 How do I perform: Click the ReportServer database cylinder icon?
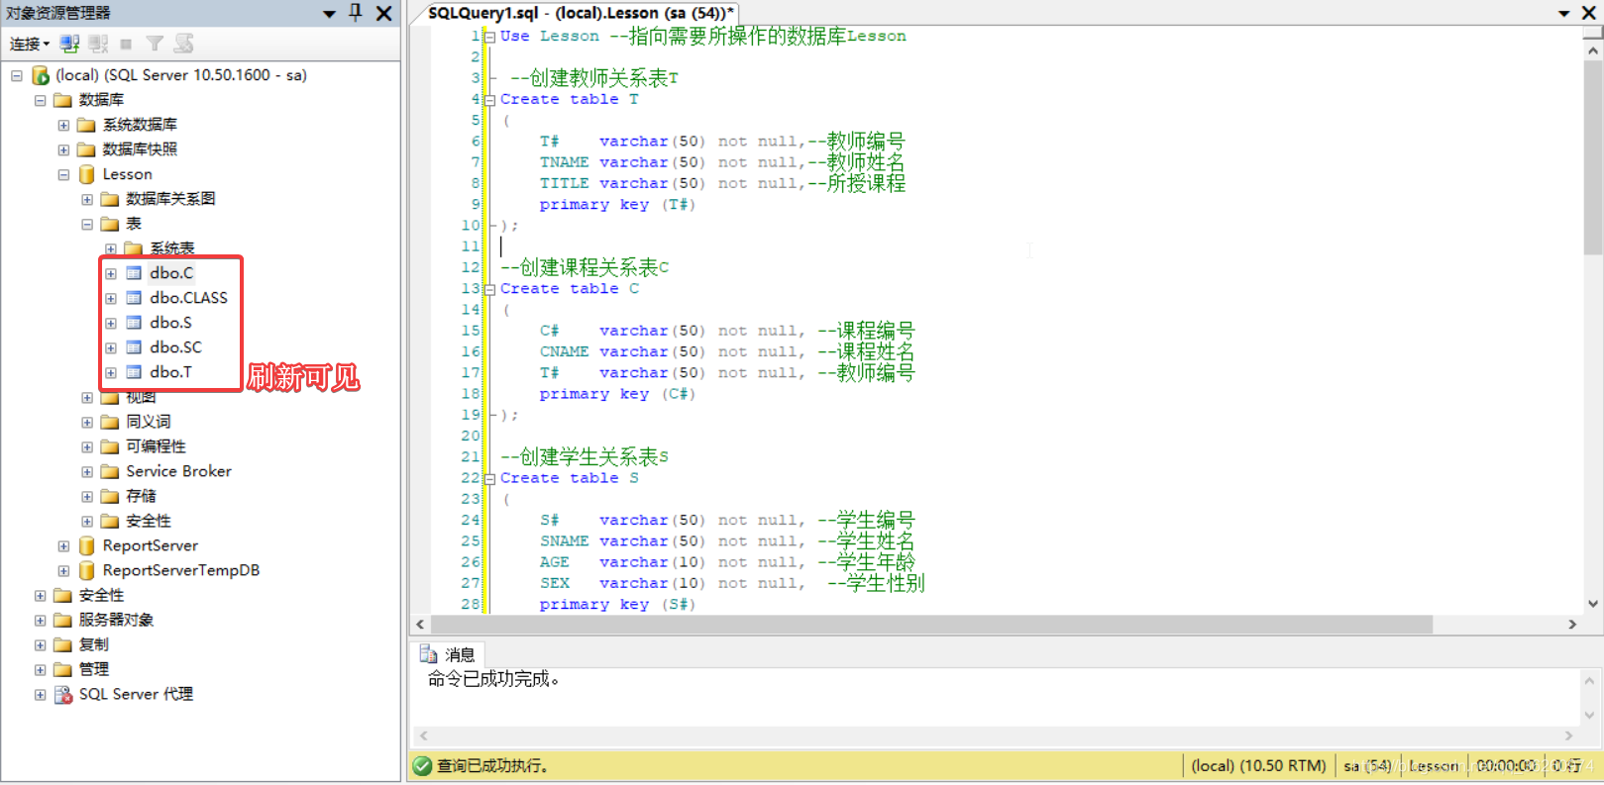(87, 545)
